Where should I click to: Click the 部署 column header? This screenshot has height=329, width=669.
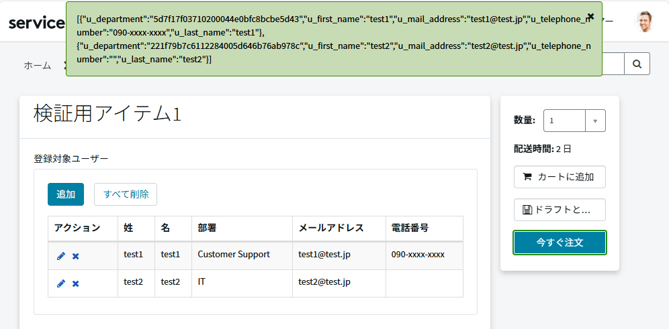click(207, 228)
